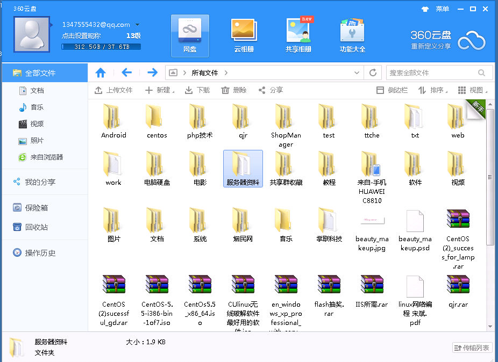Viewport: 498px width, 362px height.
Task: Select 全部文件 in sidebar
Action: 45,73
